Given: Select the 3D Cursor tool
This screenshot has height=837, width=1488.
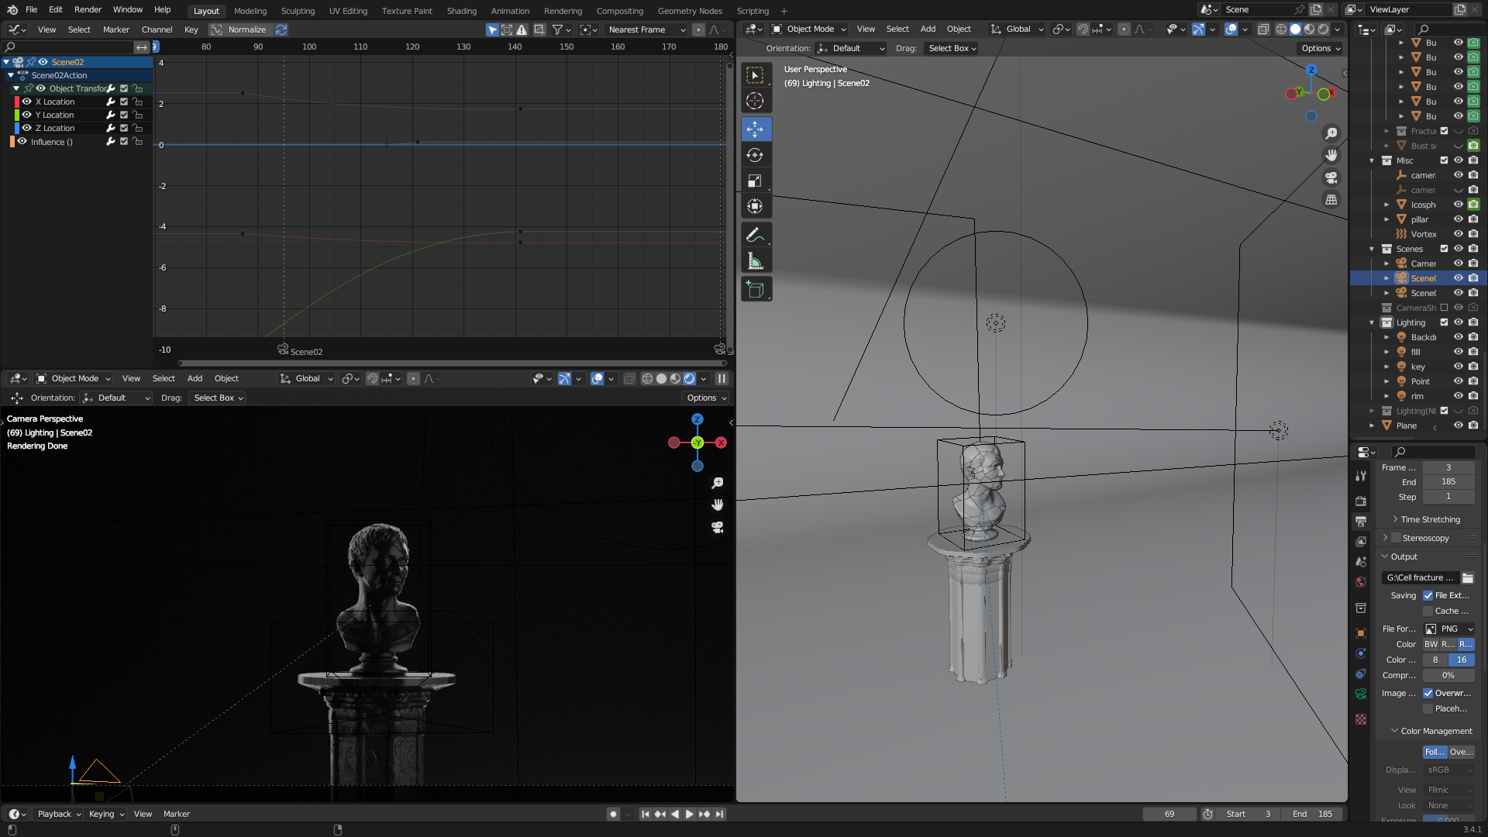Looking at the screenshot, I should tap(756, 100).
